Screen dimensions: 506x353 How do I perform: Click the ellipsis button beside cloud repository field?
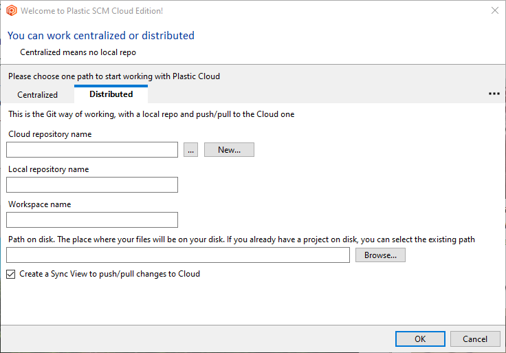point(190,150)
